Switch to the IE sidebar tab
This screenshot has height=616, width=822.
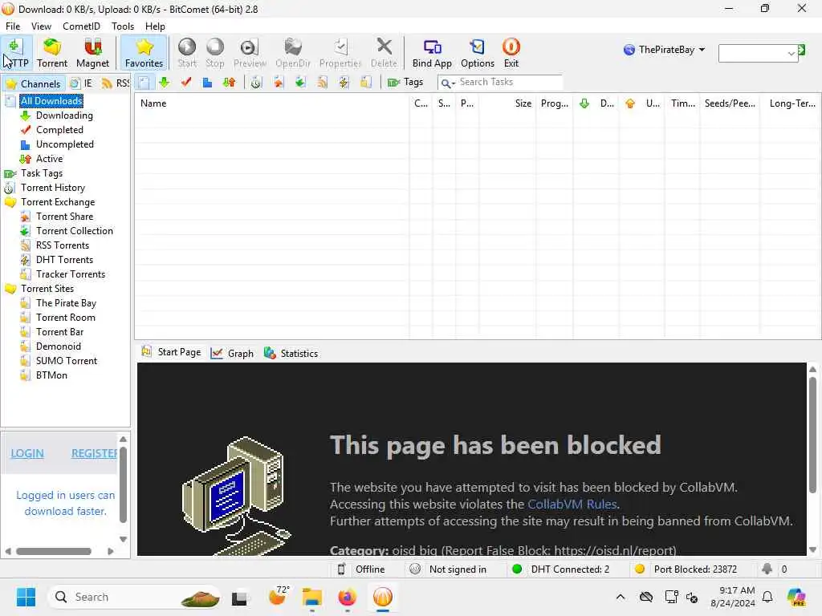coord(82,83)
